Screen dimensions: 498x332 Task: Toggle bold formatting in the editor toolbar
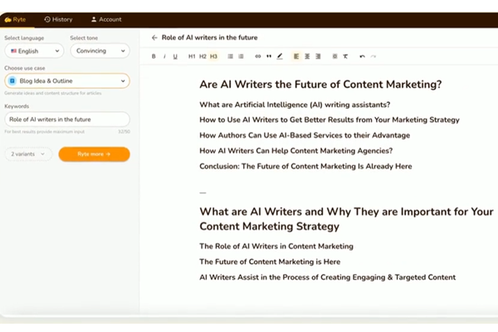(154, 56)
